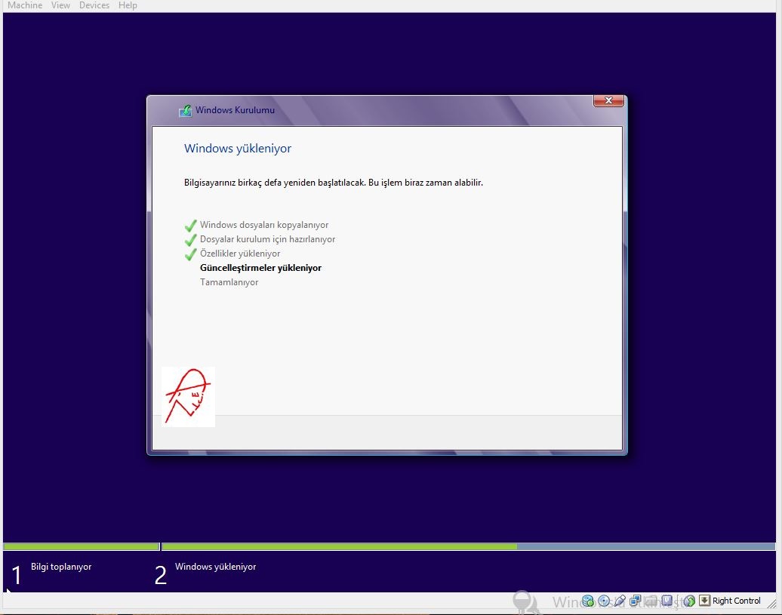
Task: Click the stage 1 green progress bar
Action: [x=82, y=546]
